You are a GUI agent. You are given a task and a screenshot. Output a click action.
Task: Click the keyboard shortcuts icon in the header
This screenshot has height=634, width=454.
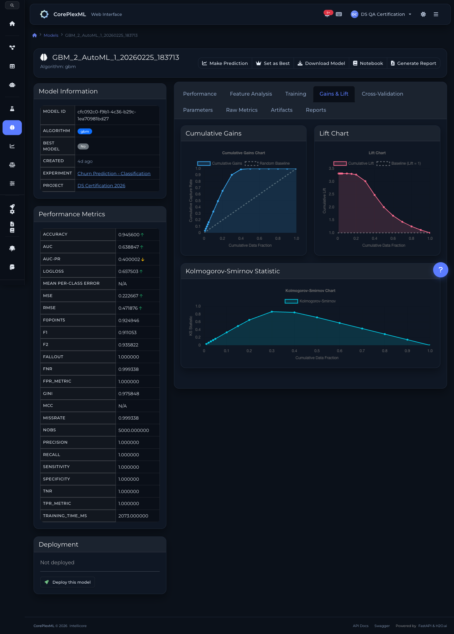(339, 14)
